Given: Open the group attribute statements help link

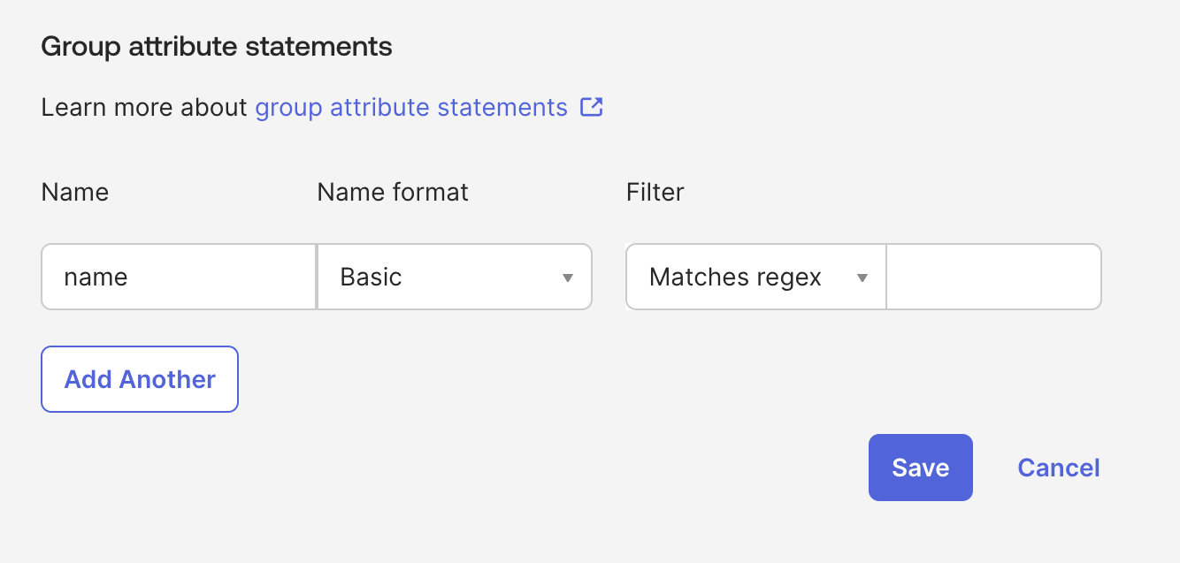Looking at the screenshot, I should tap(411, 108).
